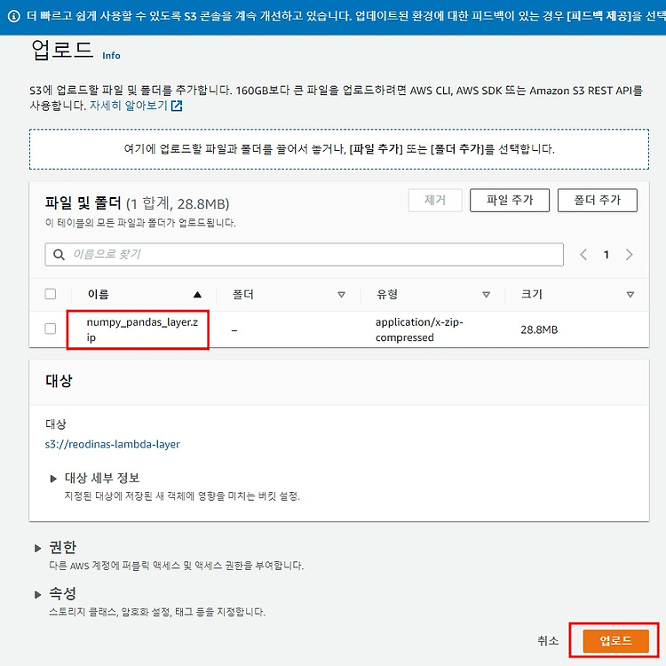Screen dimensions: 666x666
Task: Click the 28.8MB size cell
Action: 539,329
